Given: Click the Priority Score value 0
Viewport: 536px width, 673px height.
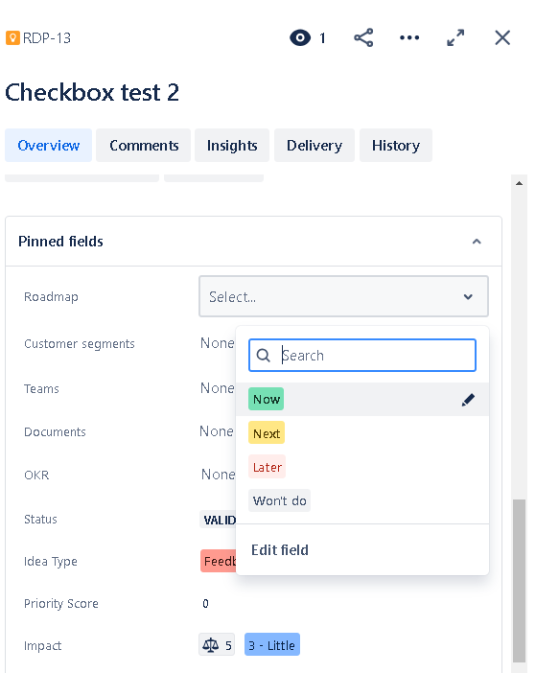Looking at the screenshot, I should click(x=205, y=603).
